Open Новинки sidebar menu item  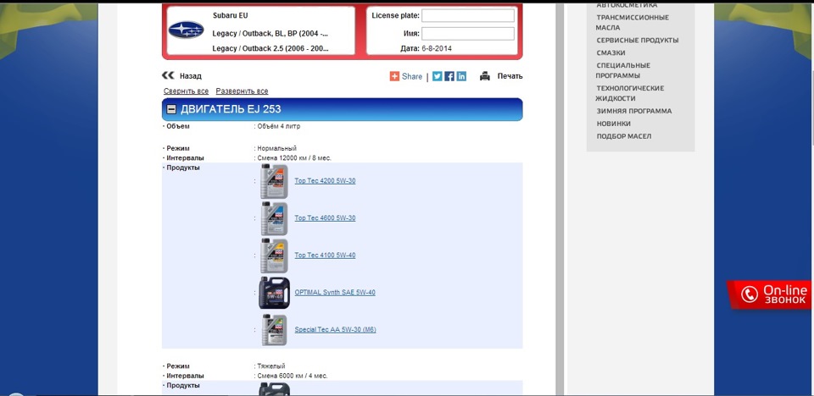coord(614,124)
